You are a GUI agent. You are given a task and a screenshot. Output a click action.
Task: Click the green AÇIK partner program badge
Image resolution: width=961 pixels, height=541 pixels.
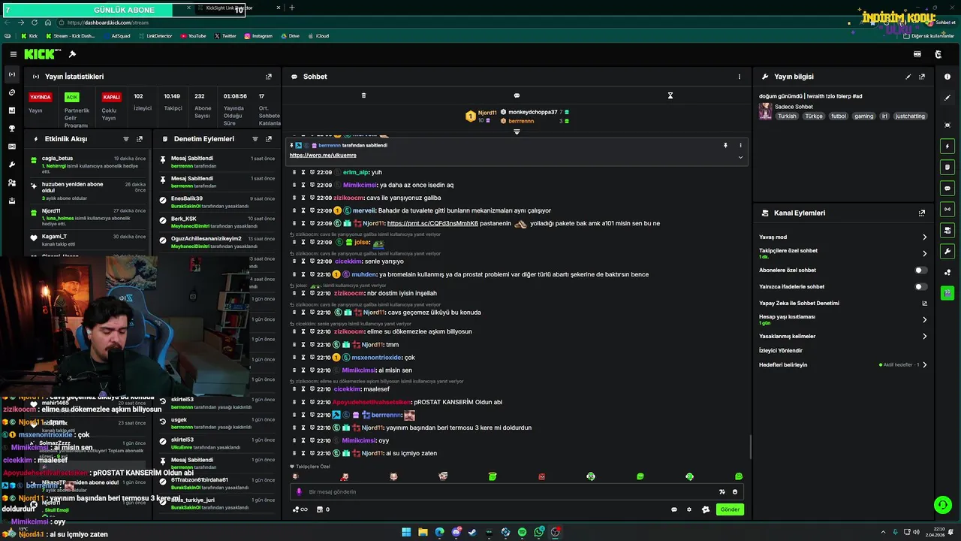point(72,97)
